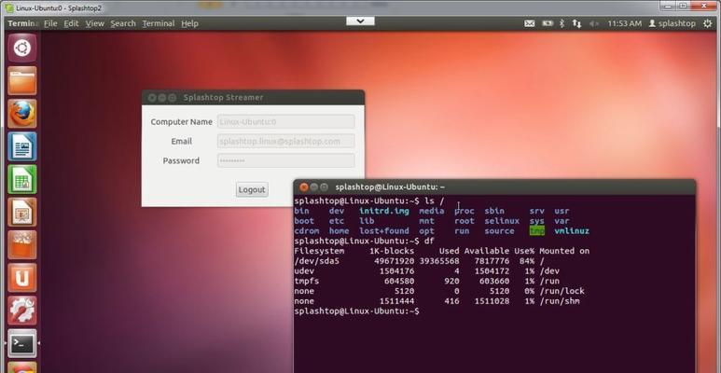
Task: Expand the Splashtop toolbar pull-down arrow
Action: pyautogui.click(x=360, y=21)
